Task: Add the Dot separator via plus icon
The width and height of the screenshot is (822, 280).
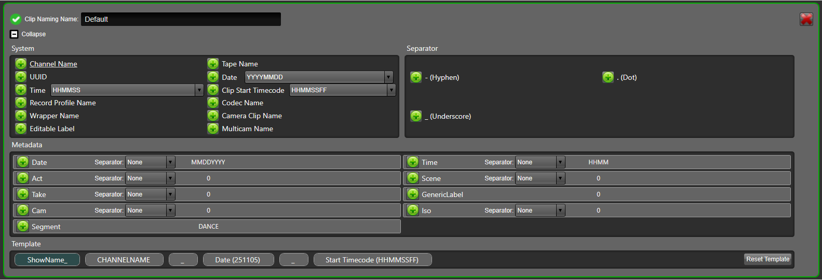Action: [x=608, y=77]
